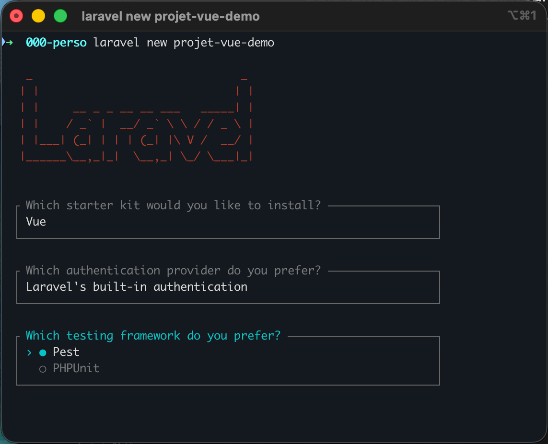Click the Vue starter kit answer
Viewport: 548px width, 444px height.
click(36, 222)
